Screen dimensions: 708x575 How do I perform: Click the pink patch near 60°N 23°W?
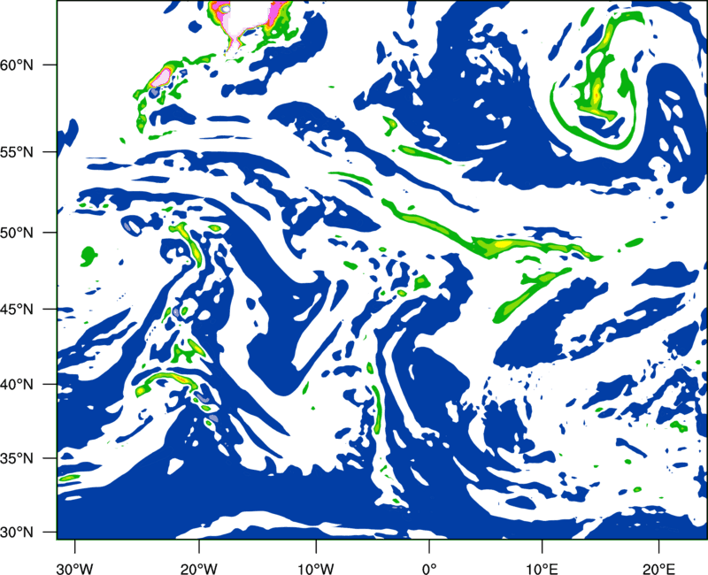pos(161,77)
